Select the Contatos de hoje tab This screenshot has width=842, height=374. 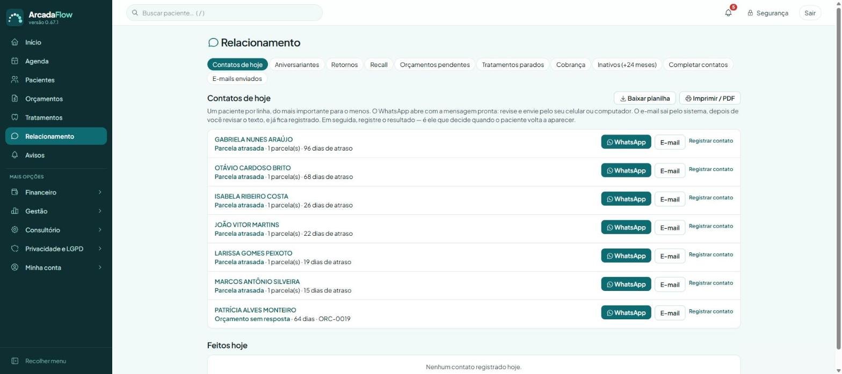point(237,65)
